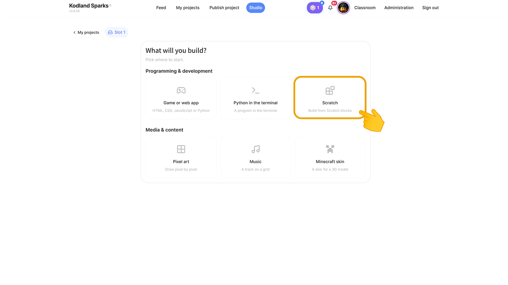Click 'A program in the terminal' description
This screenshot has width=508, height=285.
255,111
